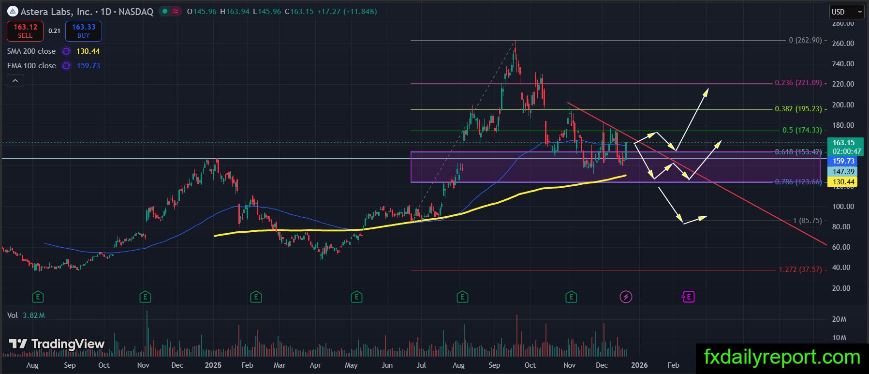Click the 0.5 (174.33) Fibonacci label
869x374 pixels.
(x=802, y=130)
